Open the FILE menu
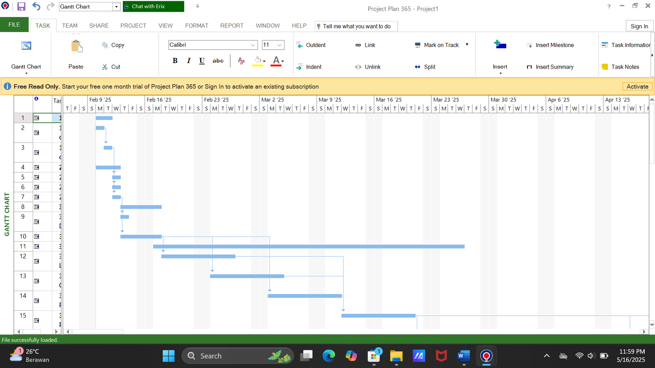 14,25
